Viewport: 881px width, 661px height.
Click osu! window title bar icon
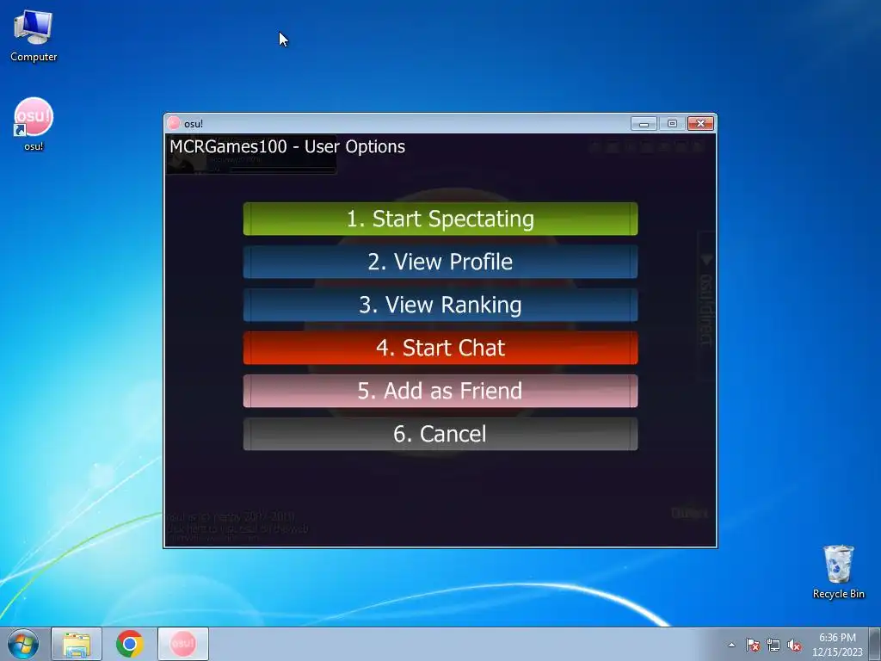[174, 123]
